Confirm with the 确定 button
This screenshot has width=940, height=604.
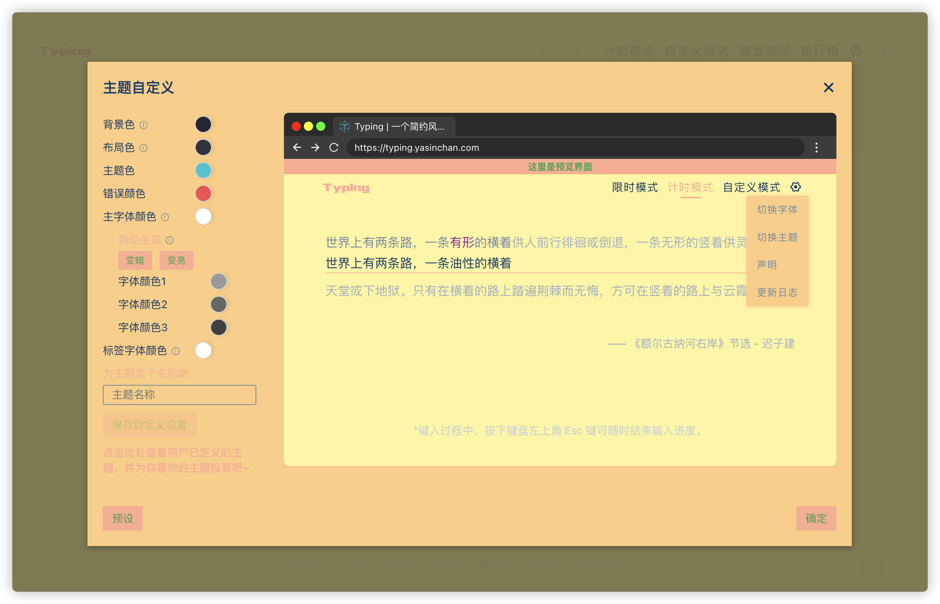(816, 518)
